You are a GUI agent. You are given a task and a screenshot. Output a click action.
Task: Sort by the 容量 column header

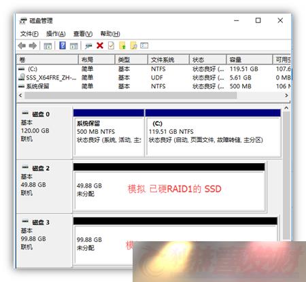tap(250, 60)
